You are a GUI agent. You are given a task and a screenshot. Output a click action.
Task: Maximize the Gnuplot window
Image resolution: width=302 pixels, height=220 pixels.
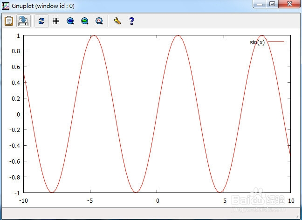(x=272, y=4)
